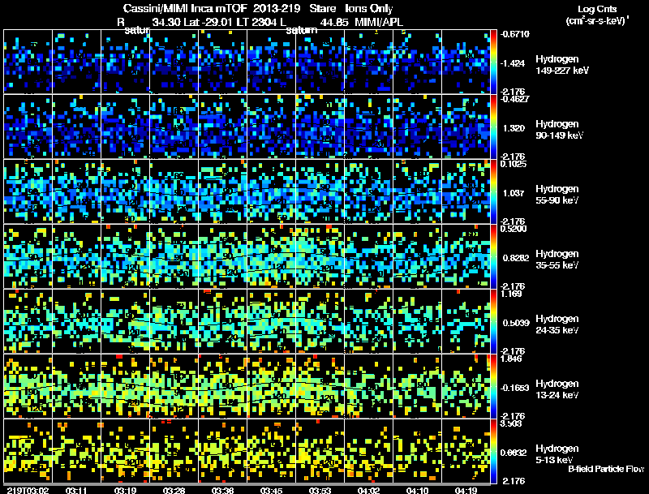Click the '-1.424' colorbar value
Screen dimensions: 649x494
coord(513,63)
